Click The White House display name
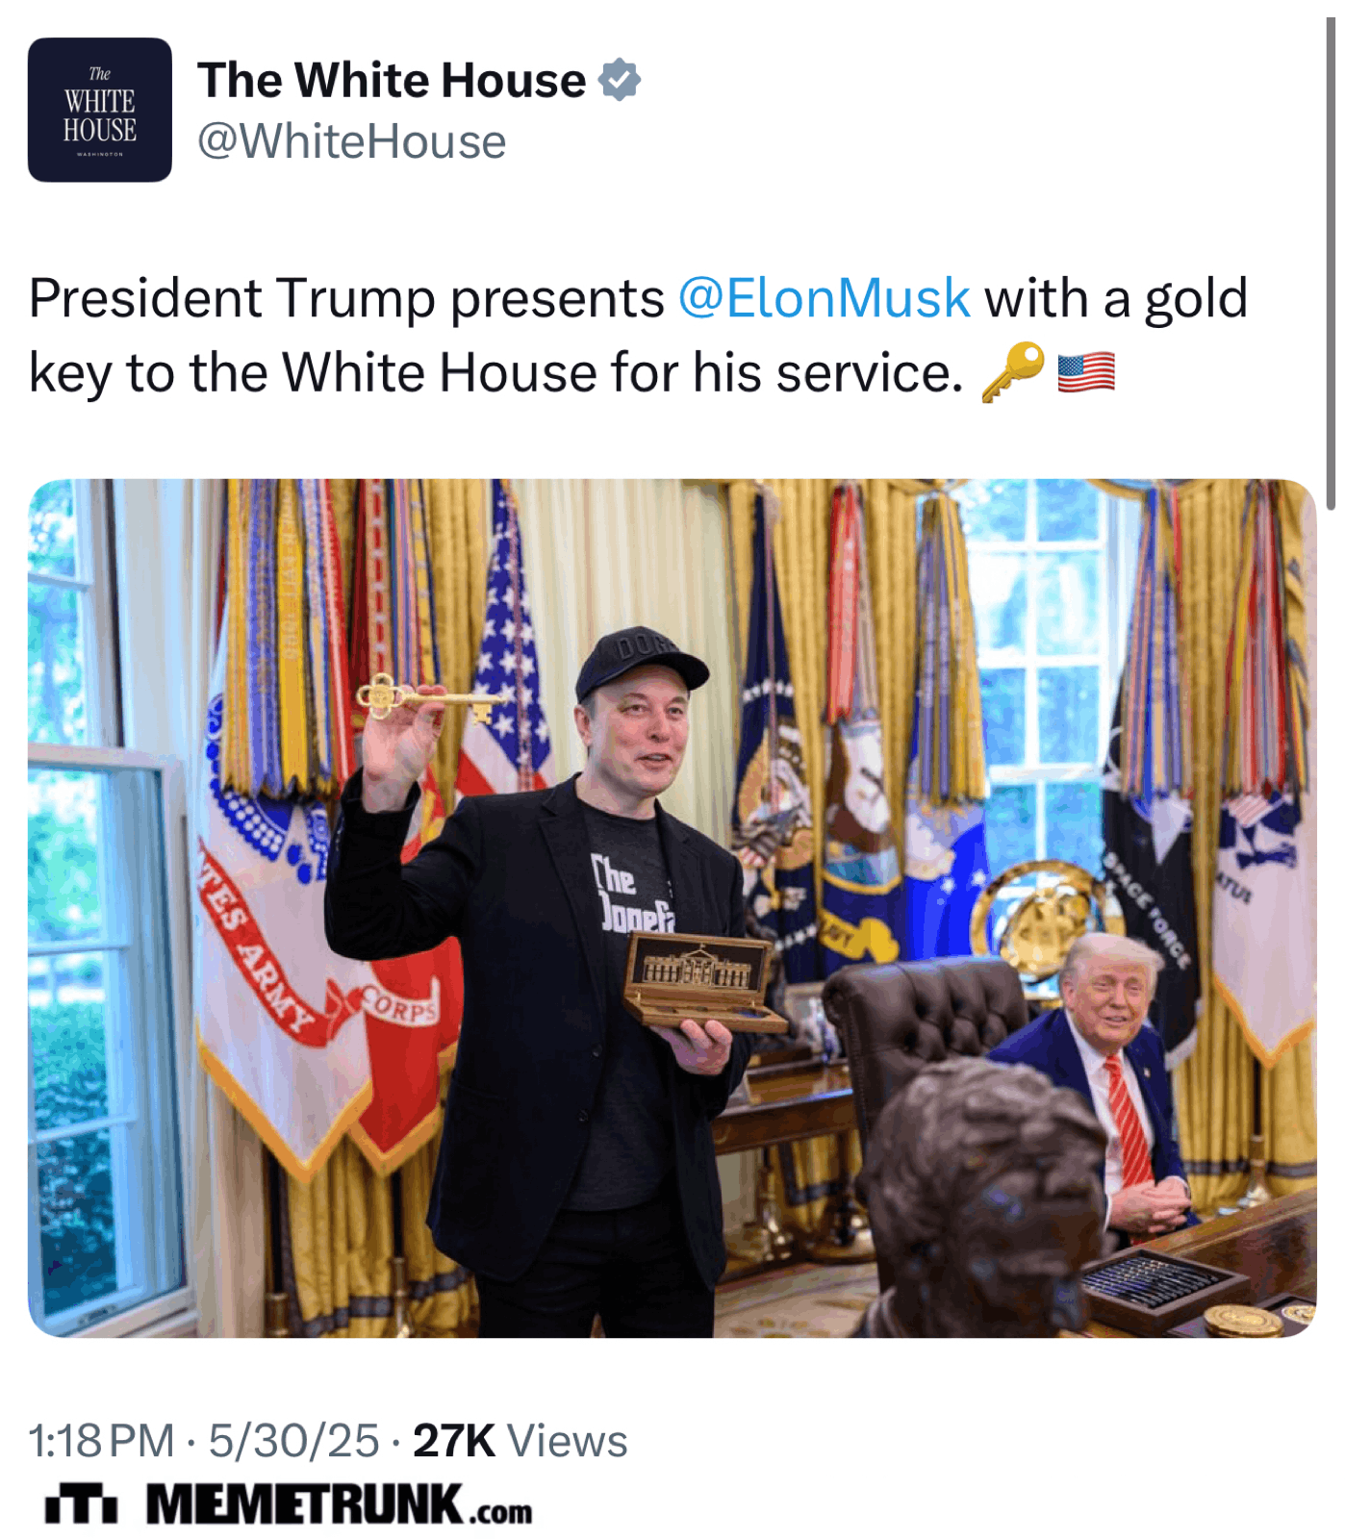 392,80
